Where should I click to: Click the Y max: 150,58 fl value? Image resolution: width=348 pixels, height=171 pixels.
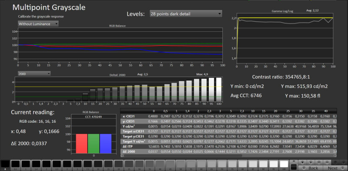pos(302,96)
